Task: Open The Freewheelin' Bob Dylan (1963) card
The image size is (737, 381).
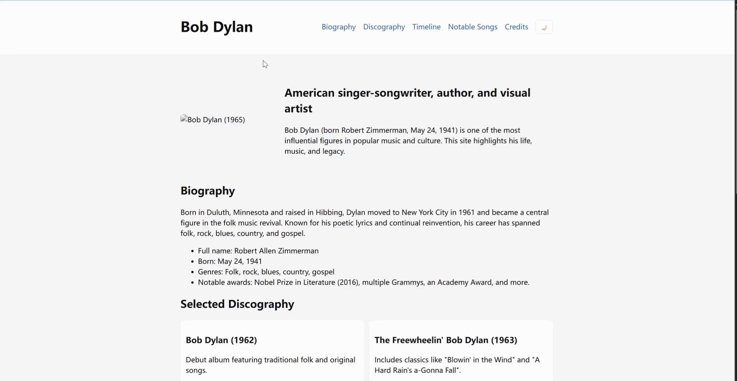Action: click(461, 350)
